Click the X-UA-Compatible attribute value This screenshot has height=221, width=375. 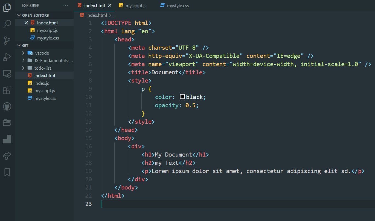click(x=214, y=56)
